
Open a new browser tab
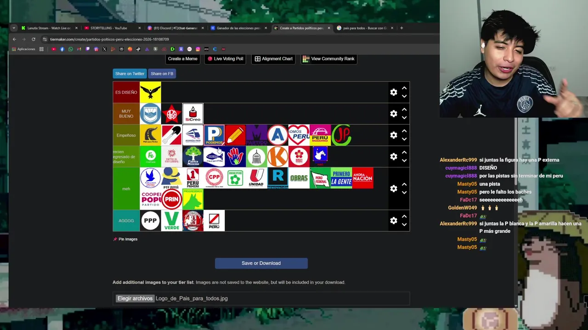tap(401, 28)
